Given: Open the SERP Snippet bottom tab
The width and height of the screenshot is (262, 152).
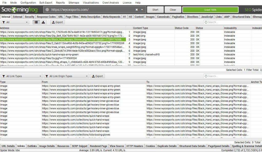Looking at the screenshot, I should point(80,146).
